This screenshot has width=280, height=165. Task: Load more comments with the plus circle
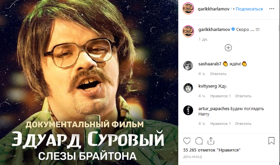[x=228, y=48]
